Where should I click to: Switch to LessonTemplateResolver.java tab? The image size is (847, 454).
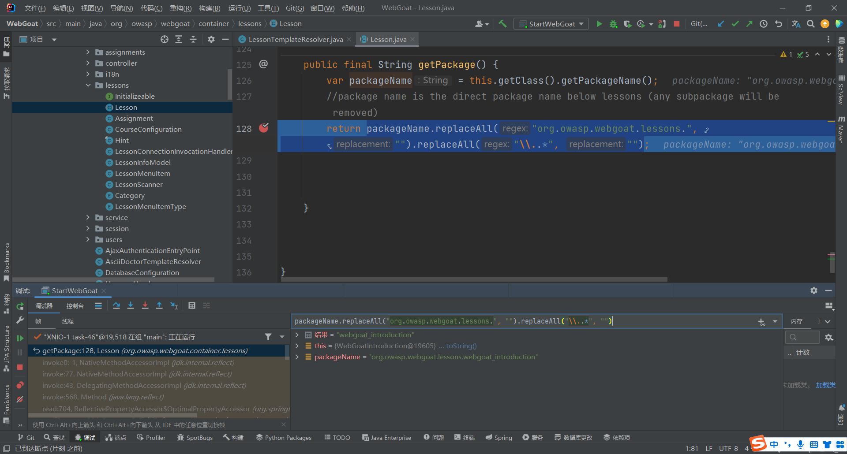[x=296, y=39]
